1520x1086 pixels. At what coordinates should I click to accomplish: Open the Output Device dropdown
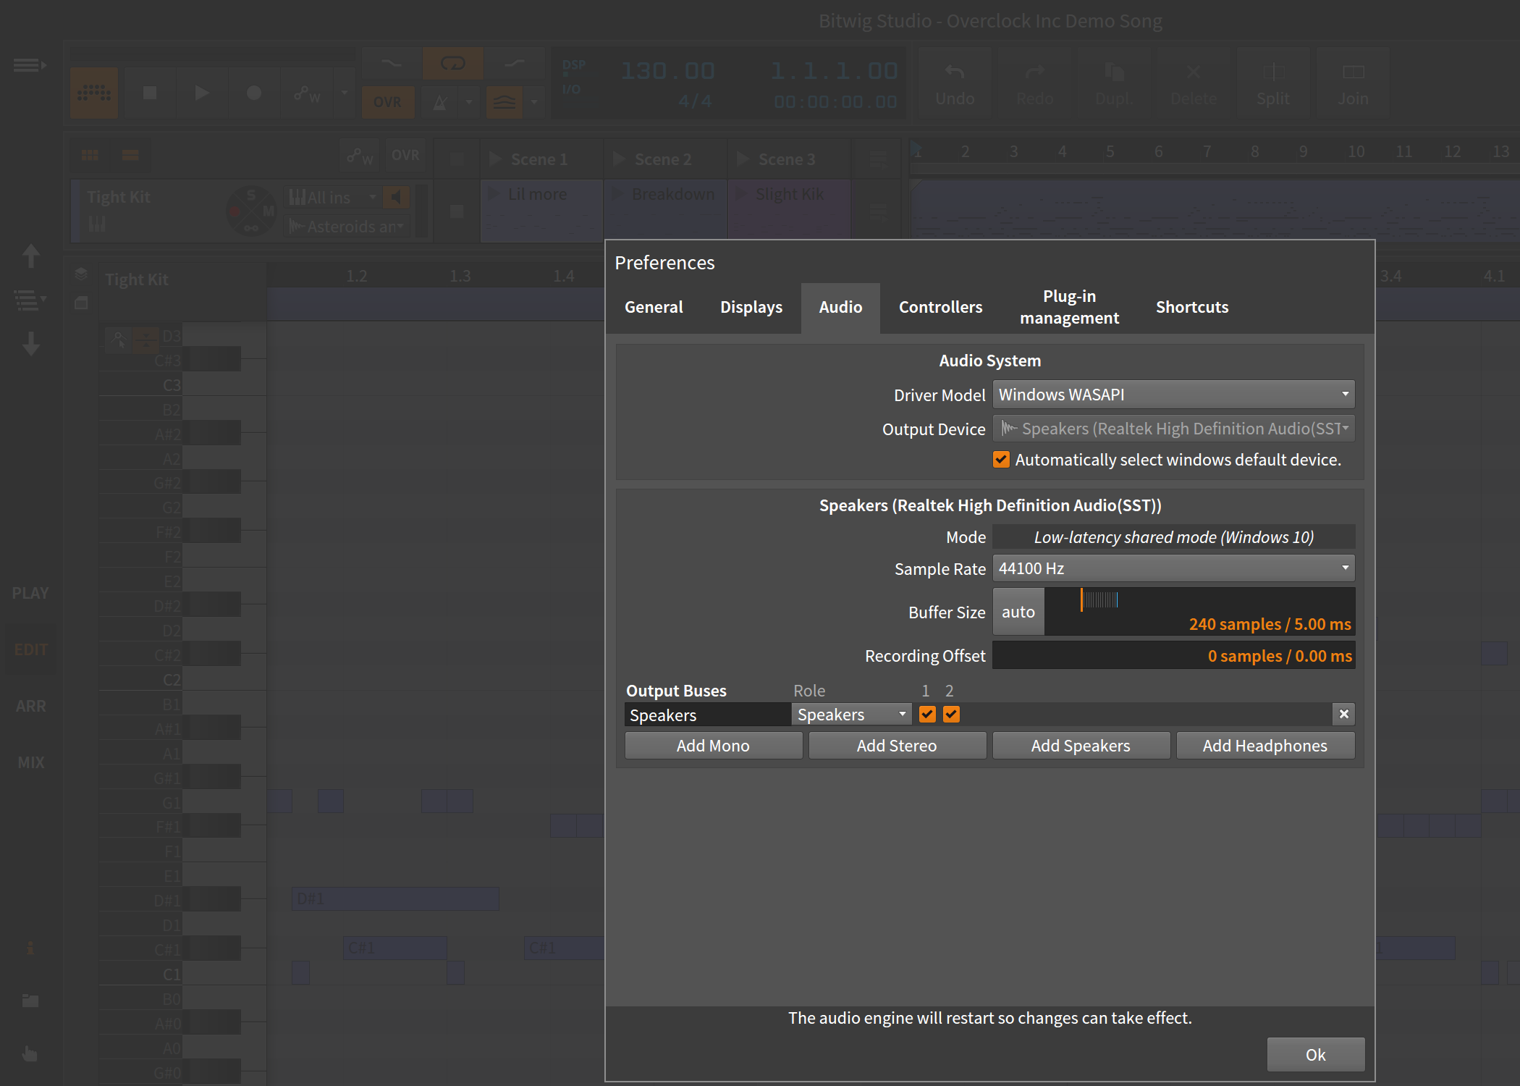[x=1173, y=429]
